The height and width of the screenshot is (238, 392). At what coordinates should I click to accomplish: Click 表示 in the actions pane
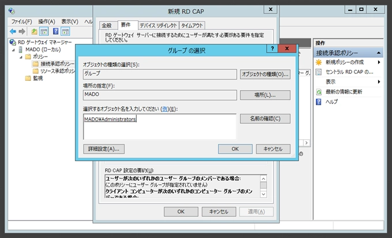click(330, 81)
